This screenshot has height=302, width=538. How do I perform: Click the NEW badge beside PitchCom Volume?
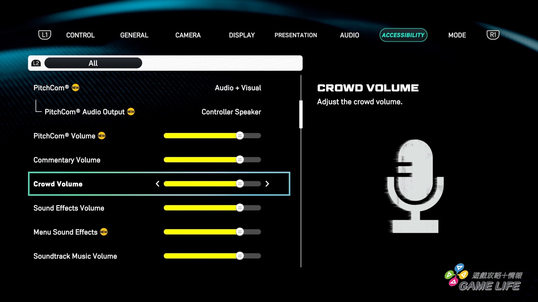click(x=102, y=136)
